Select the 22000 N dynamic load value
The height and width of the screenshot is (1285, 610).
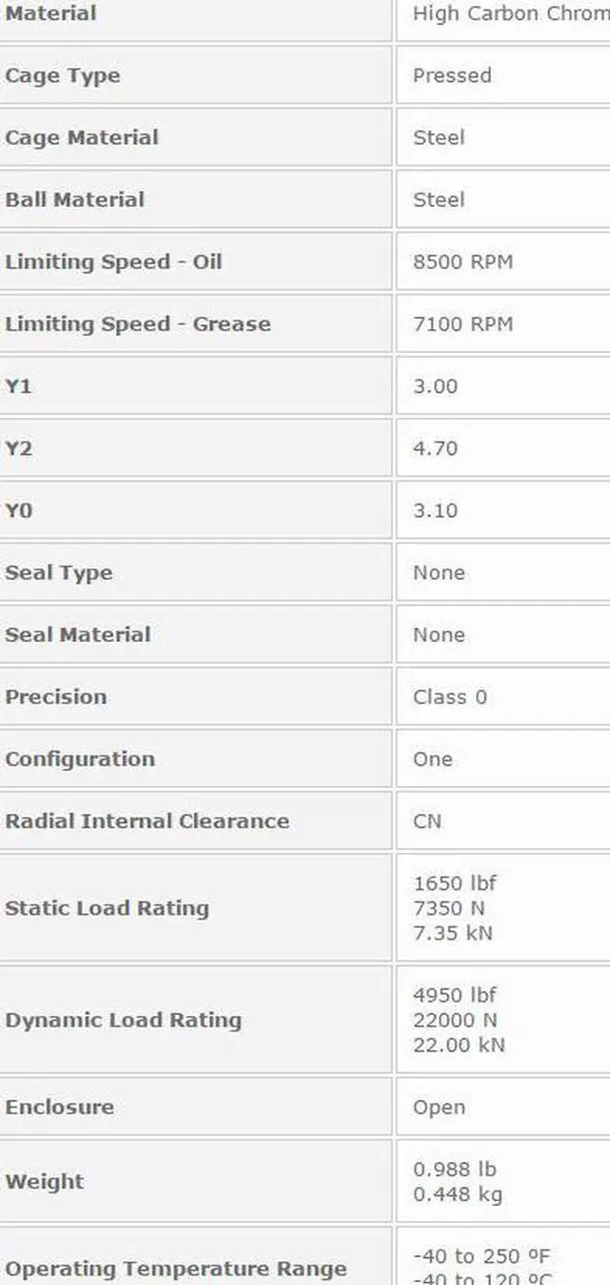point(455,1020)
